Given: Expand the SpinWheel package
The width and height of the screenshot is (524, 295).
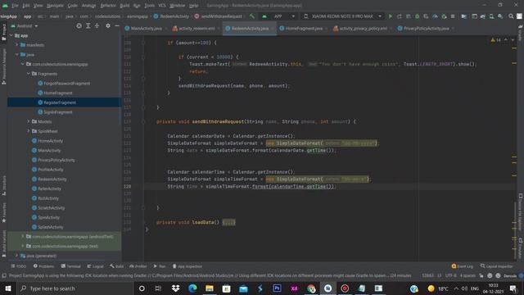Looking at the screenshot, I should [29, 131].
